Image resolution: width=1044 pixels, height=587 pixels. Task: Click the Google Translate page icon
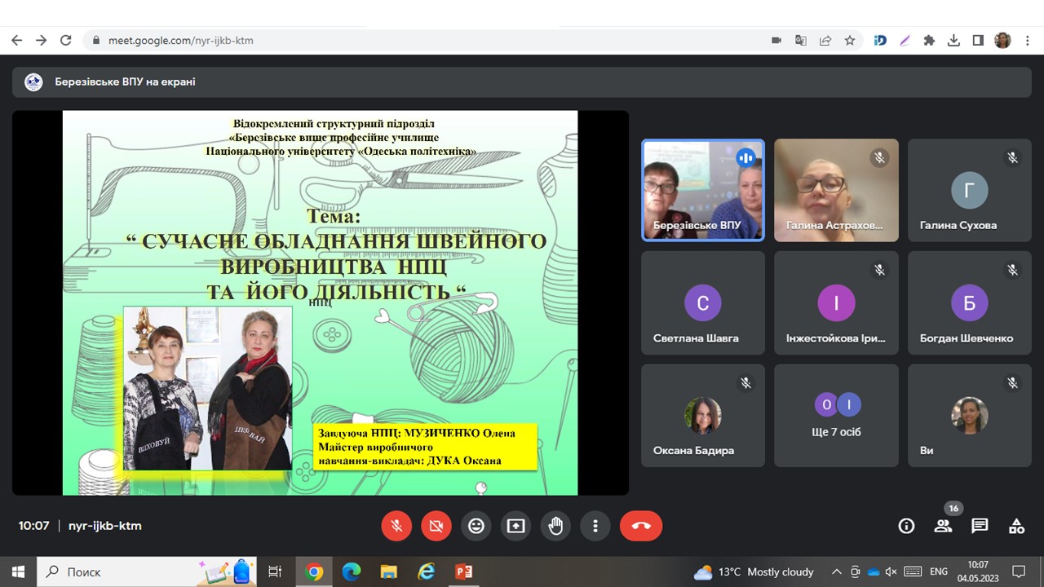[x=801, y=40]
